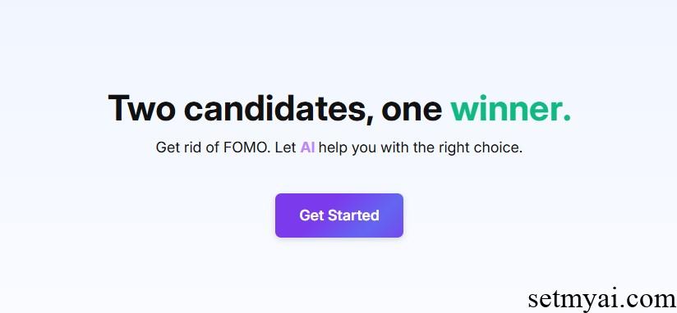Image resolution: width=677 pixels, height=313 pixels.
Task: Click the word "Get" on the purple button
Action: 311,215
